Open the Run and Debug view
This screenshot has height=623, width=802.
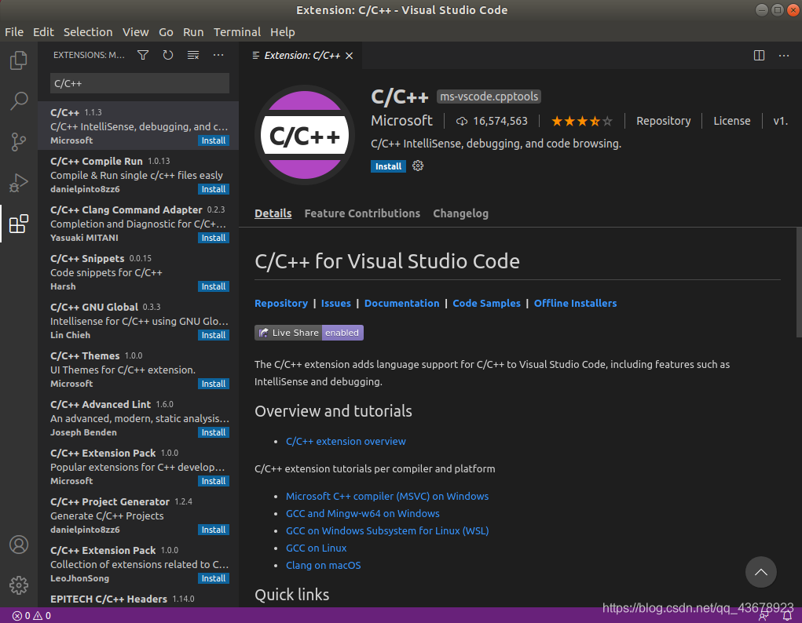pyautogui.click(x=18, y=183)
